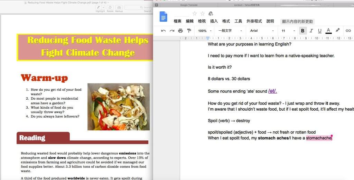Viewport: 354px width, 180px height.
Task: Open the 編輯 menu
Action: [x=190, y=21]
